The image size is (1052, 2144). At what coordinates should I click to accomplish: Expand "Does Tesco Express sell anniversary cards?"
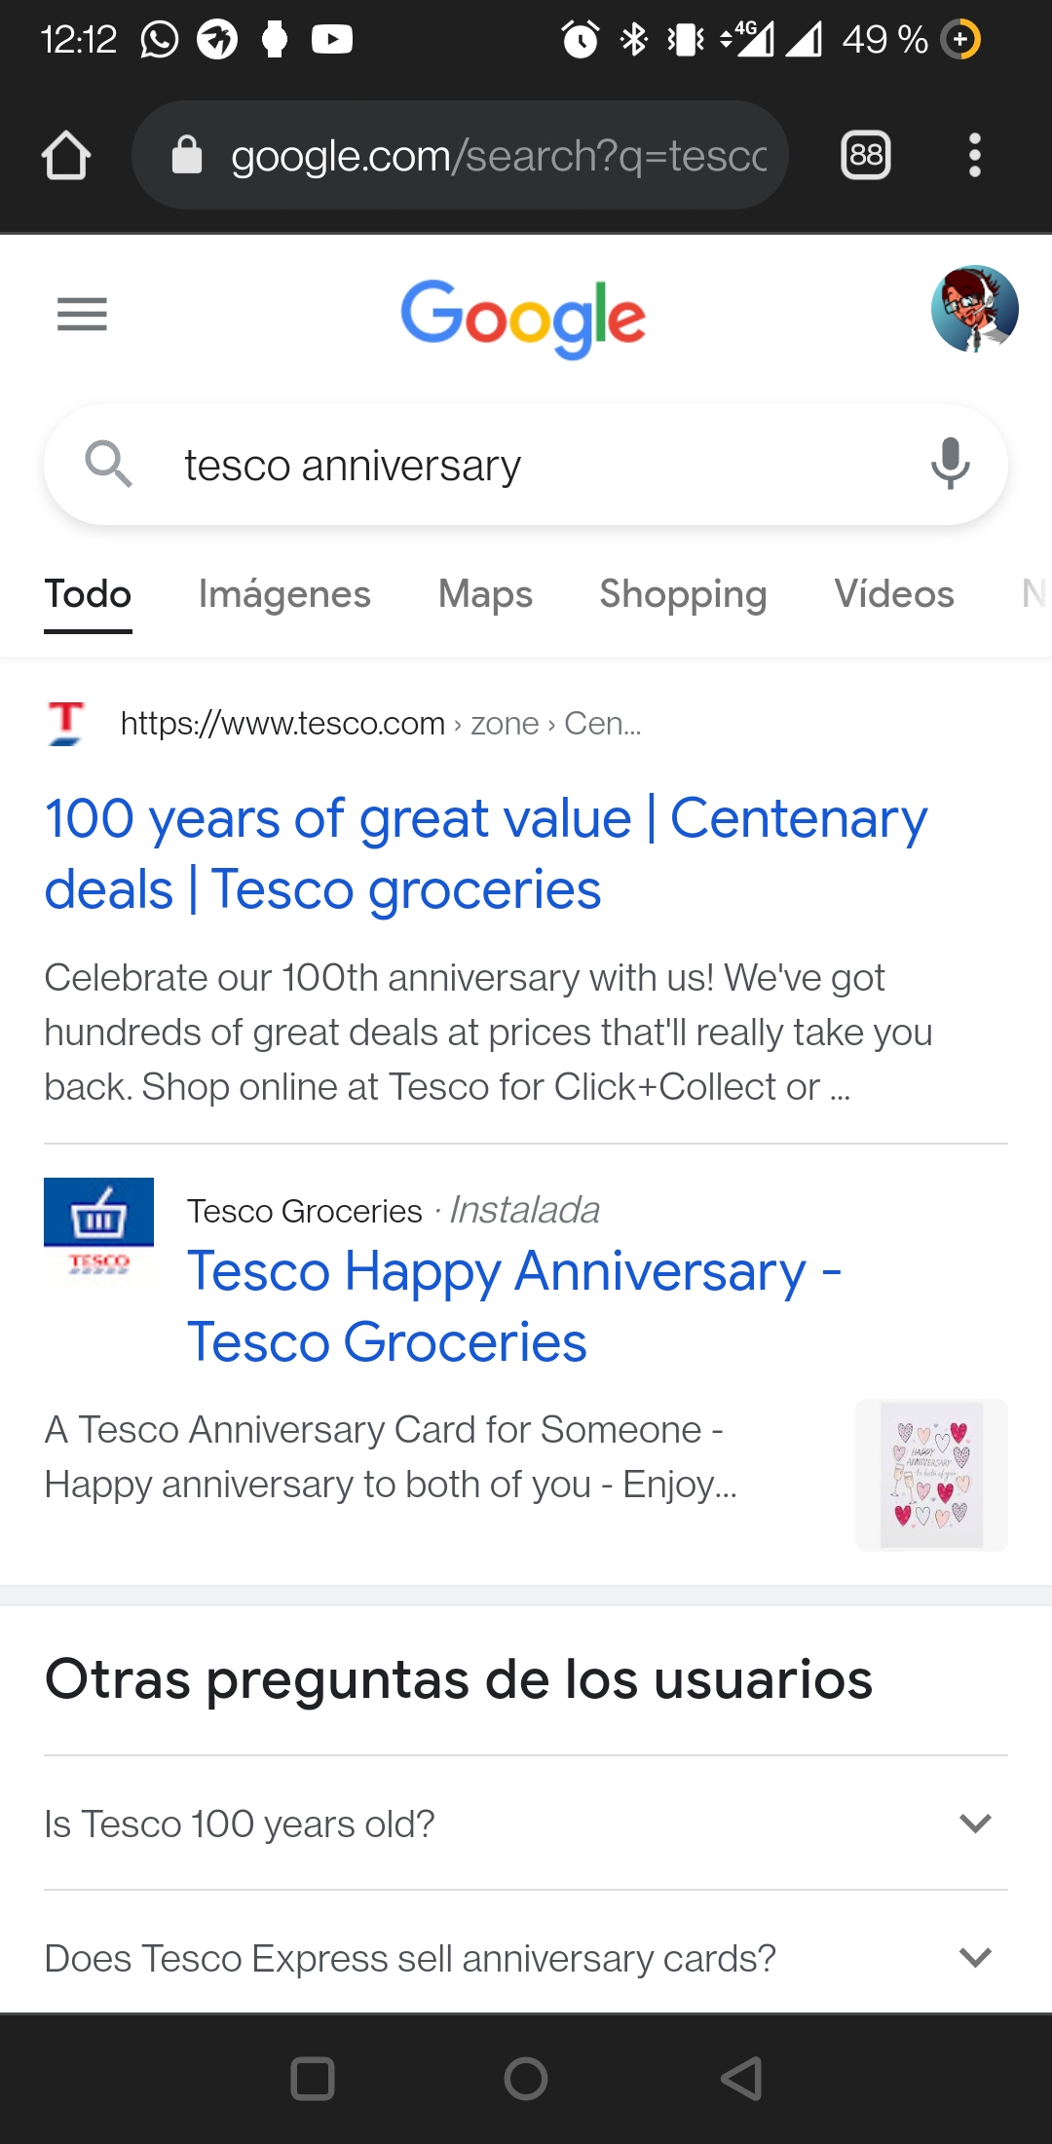[526, 1957]
